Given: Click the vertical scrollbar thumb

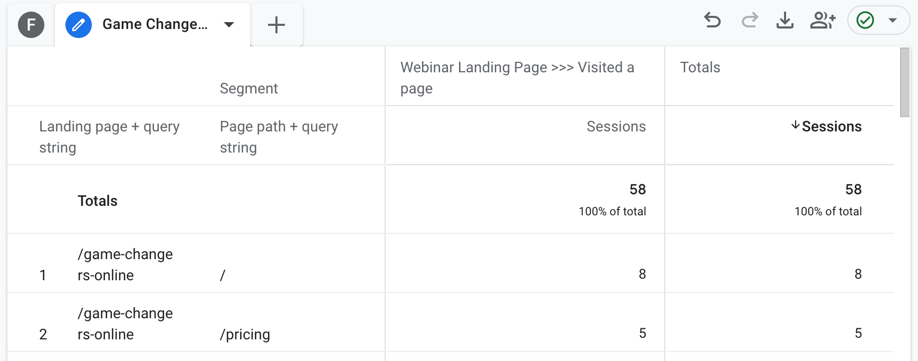Looking at the screenshot, I should tap(905, 82).
